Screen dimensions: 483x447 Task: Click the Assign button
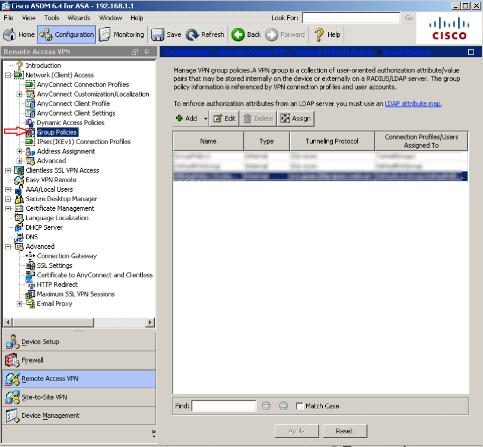(295, 118)
